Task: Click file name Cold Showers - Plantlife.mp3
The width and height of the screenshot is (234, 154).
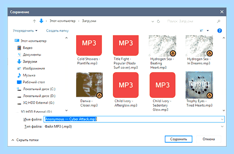Action: (88, 61)
